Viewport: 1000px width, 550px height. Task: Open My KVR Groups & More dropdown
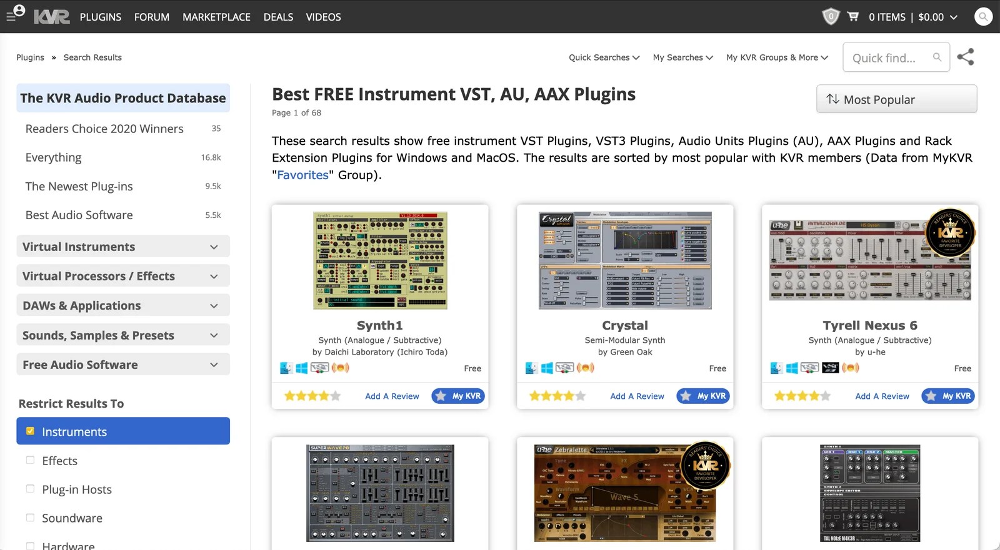pyautogui.click(x=777, y=57)
